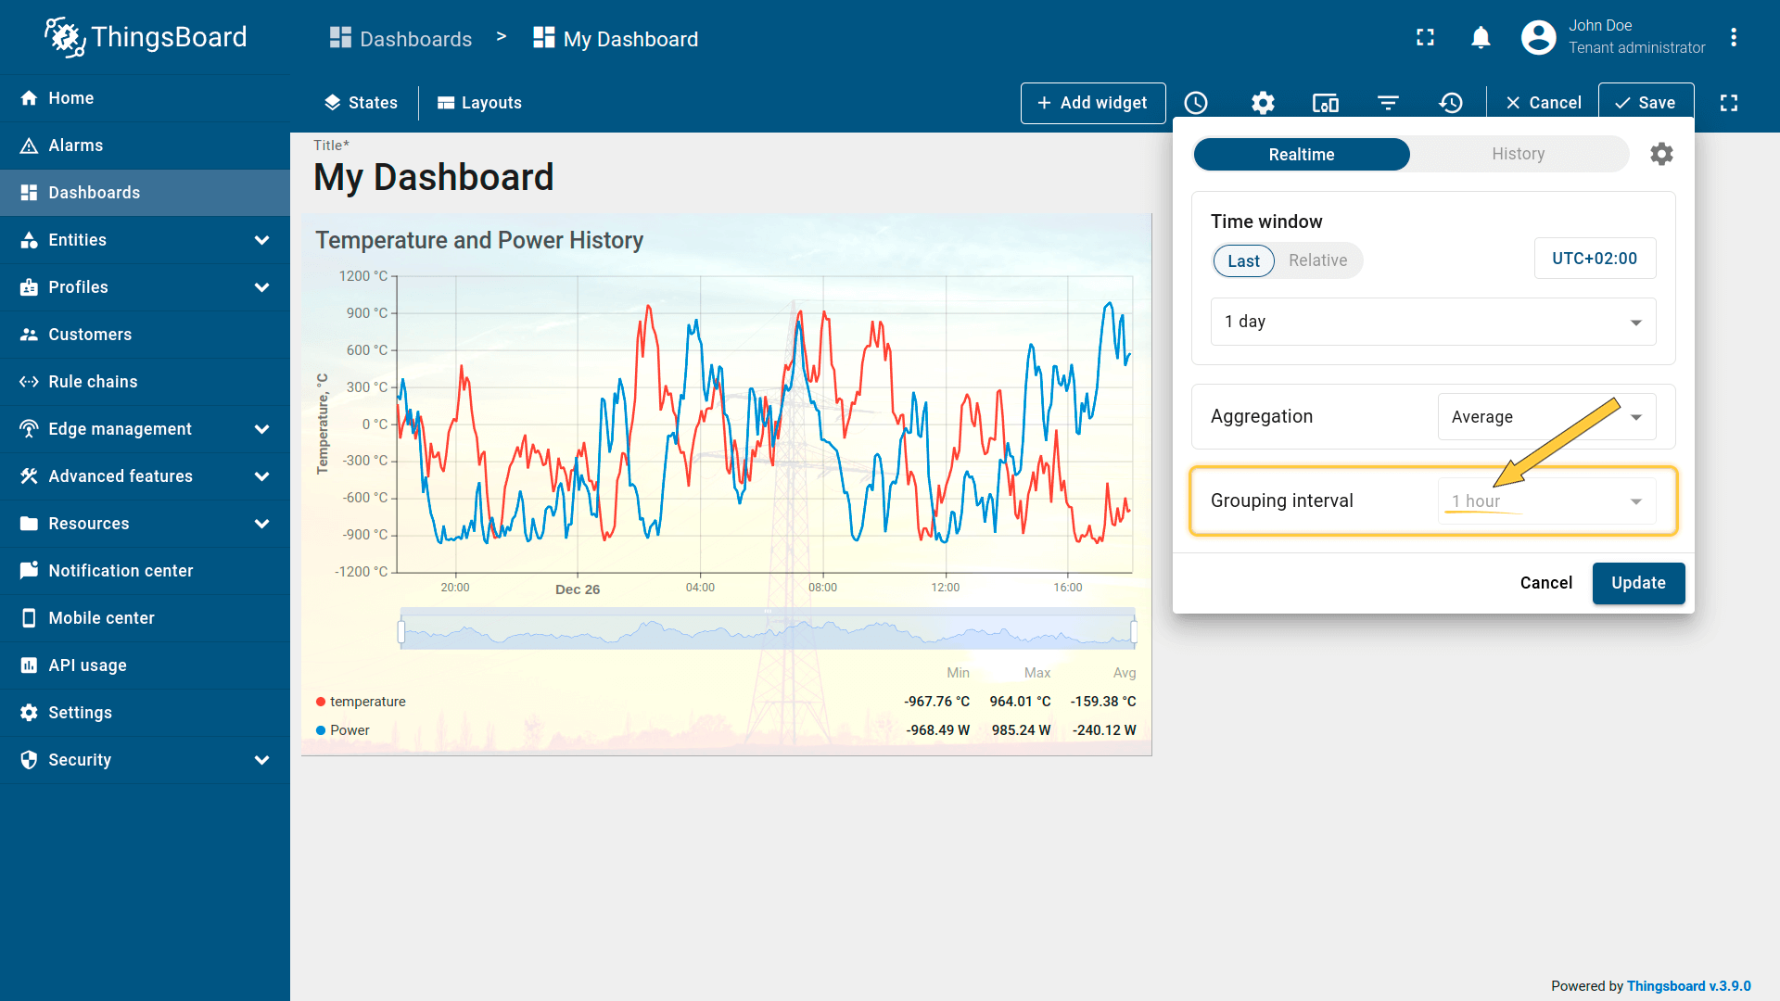Go to Alarms sidebar item

76,146
